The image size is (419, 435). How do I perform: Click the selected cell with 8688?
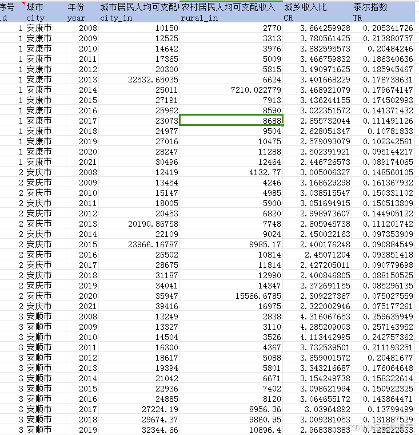coord(231,121)
